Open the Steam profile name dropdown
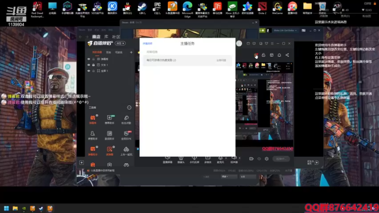 285,30
